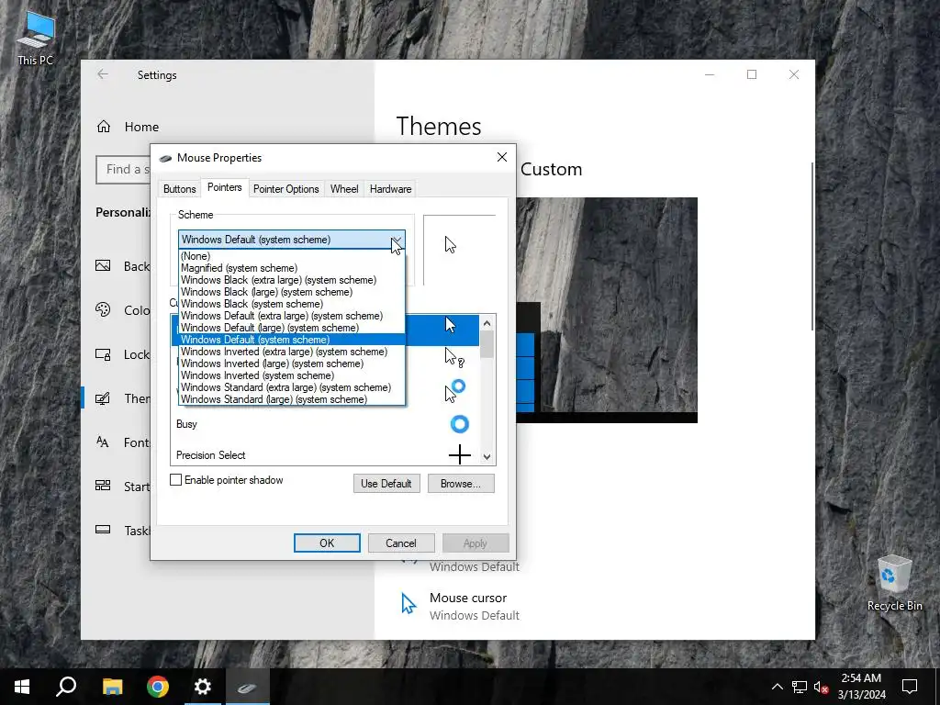The height and width of the screenshot is (705, 940).
Task: Choose (None) scheme option
Action: 292,256
